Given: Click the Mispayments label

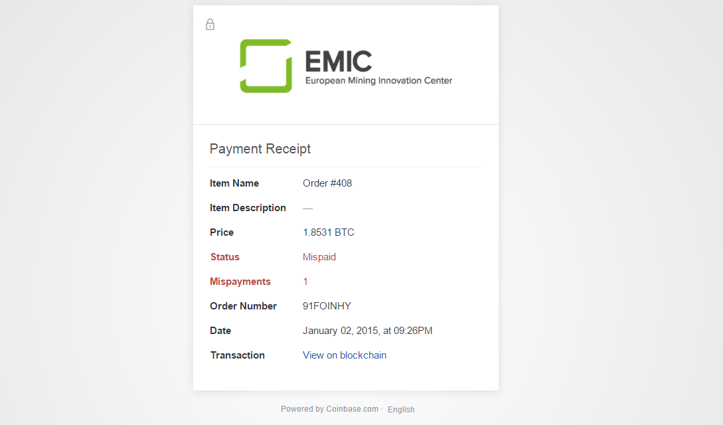Looking at the screenshot, I should click(240, 282).
